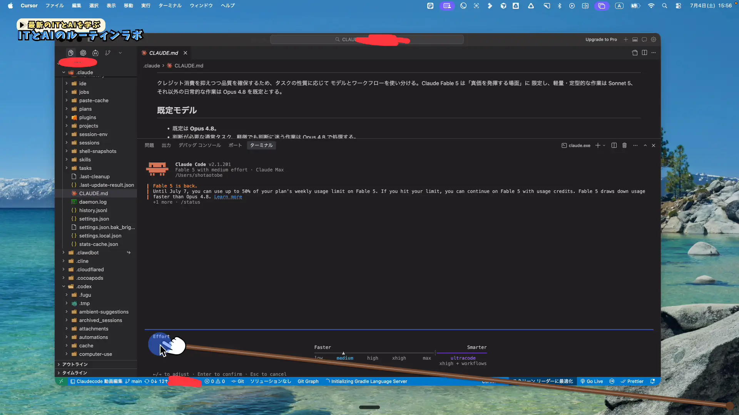This screenshot has width=739, height=415.
Task: Open macOS Spotlight search icon
Action: [x=664, y=6]
